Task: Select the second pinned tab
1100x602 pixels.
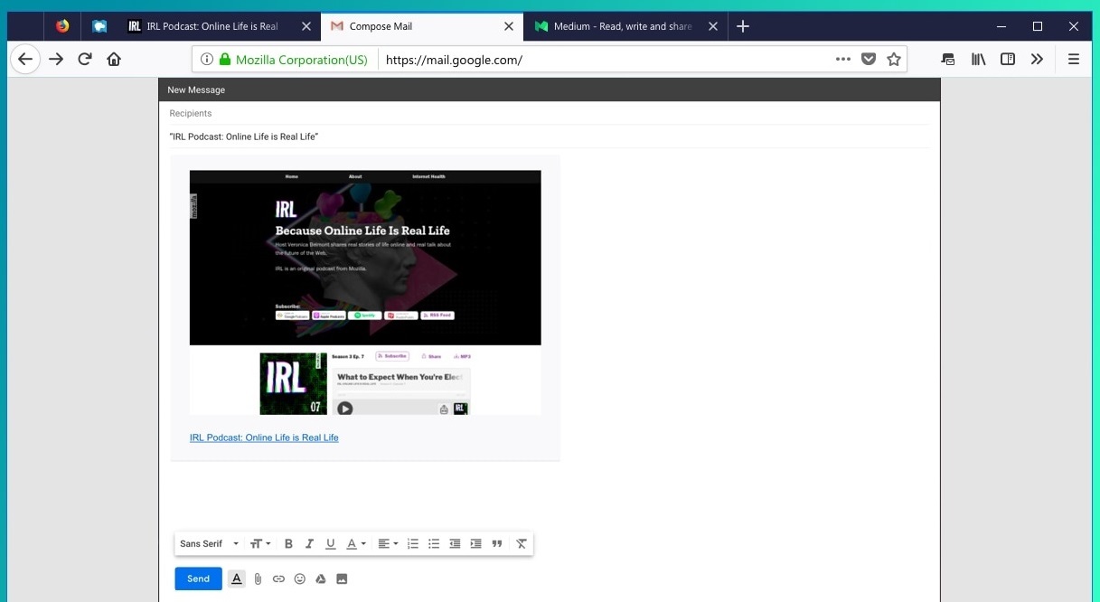Action: point(99,26)
